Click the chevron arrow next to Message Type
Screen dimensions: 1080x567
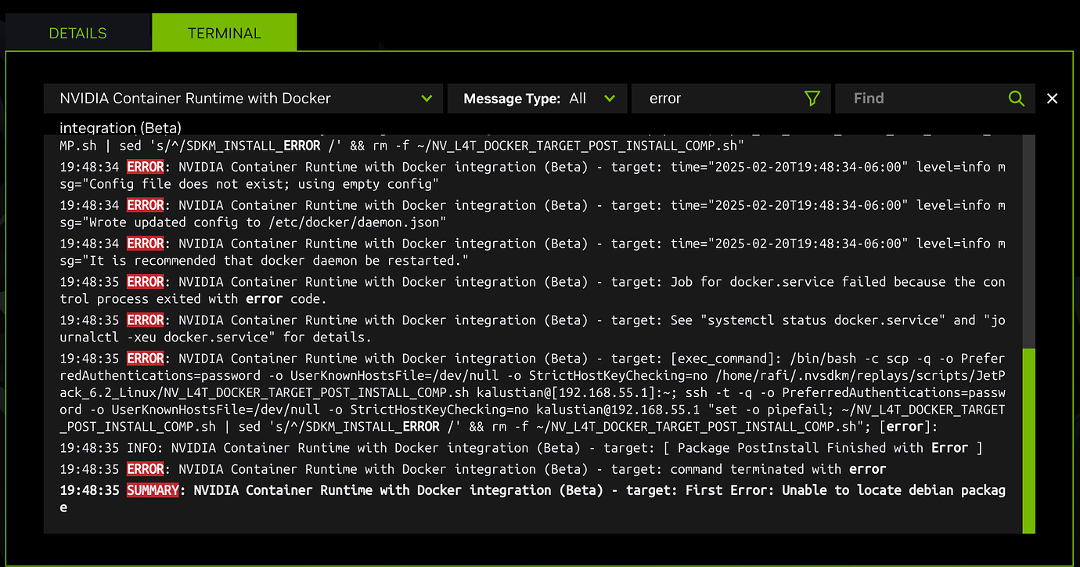611,98
